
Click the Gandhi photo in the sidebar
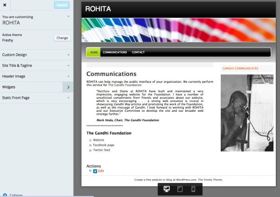tap(247, 113)
